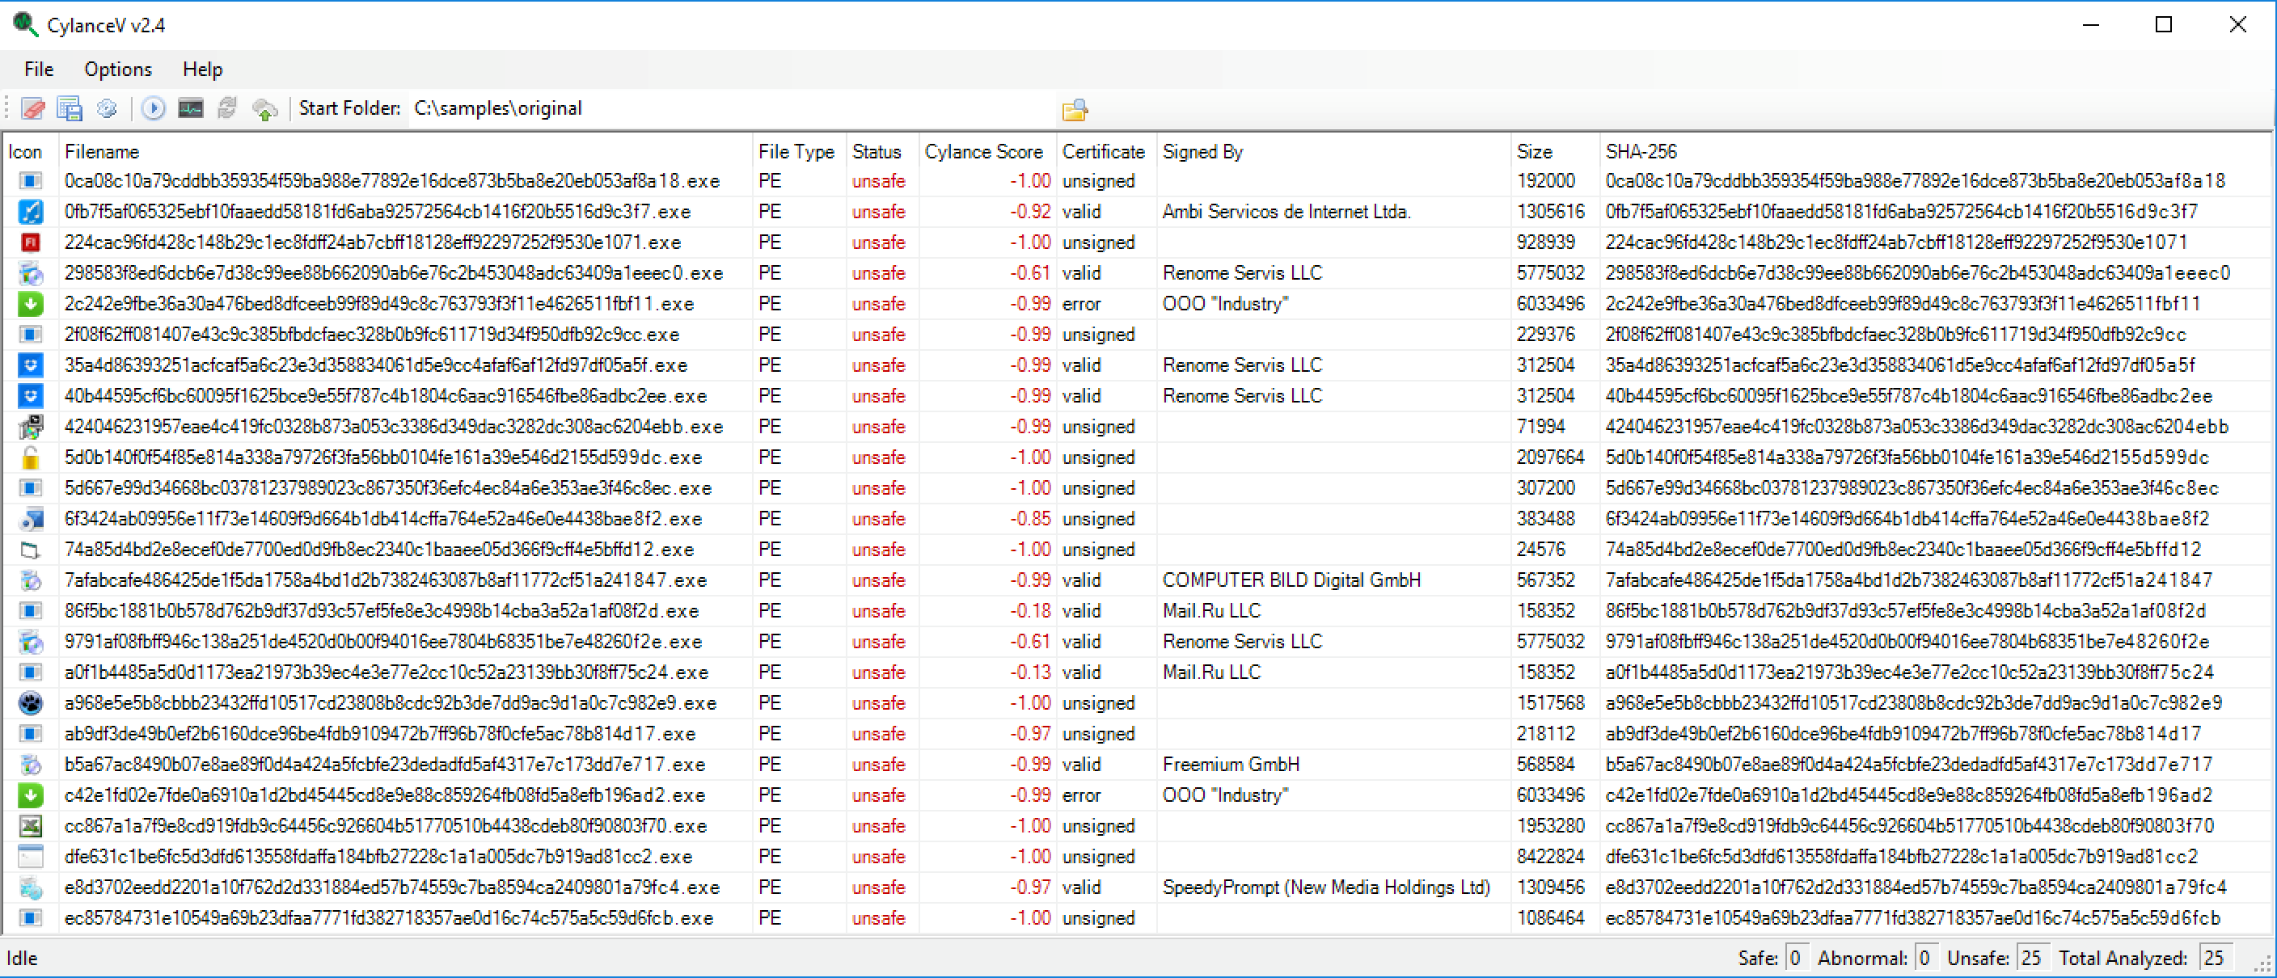Start the scan with the play icon
Image resolution: width=2277 pixels, height=978 pixels.
(153, 108)
